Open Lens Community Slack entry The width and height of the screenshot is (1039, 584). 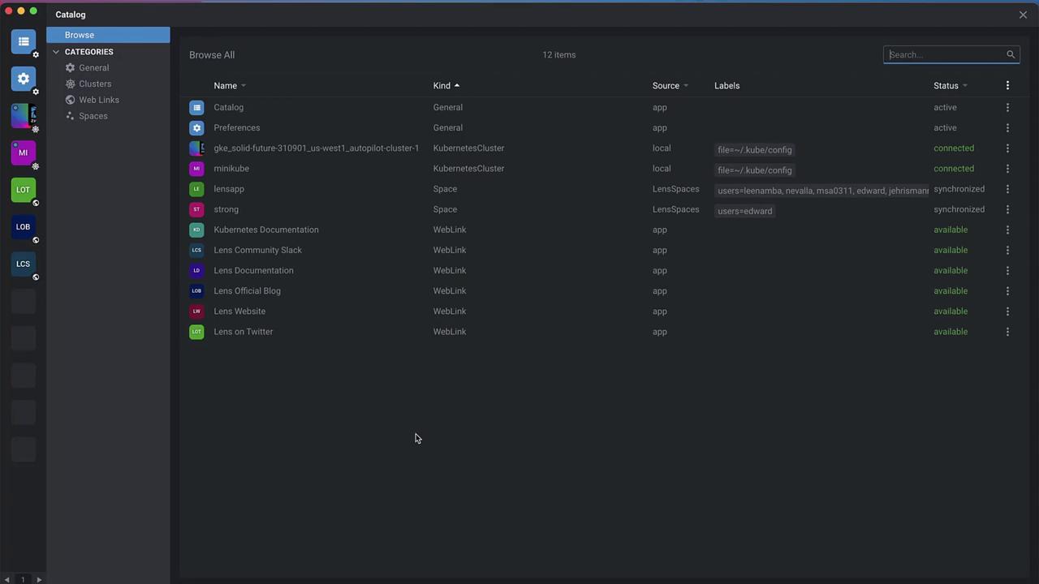click(x=257, y=250)
